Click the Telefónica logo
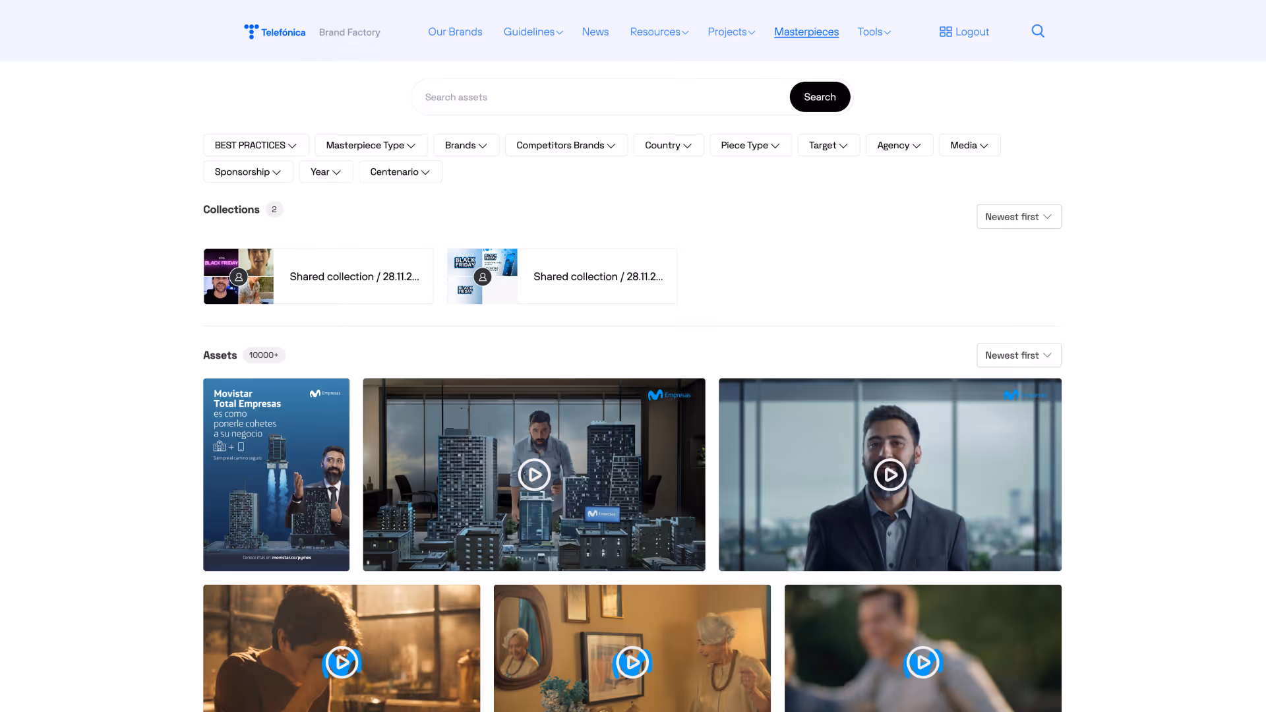This screenshot has height=712, width=1266. click(x=274, y=32)
